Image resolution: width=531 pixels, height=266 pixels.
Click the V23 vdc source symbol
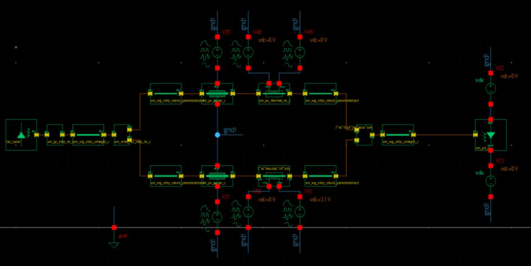pyautogui.click(x=491, y=181)
